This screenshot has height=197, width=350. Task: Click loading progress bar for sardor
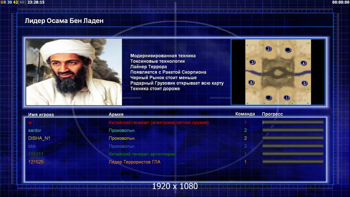coord(293,130)
